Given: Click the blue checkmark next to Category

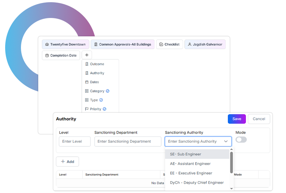Looking at the screenshot, I should coord(108,91).
